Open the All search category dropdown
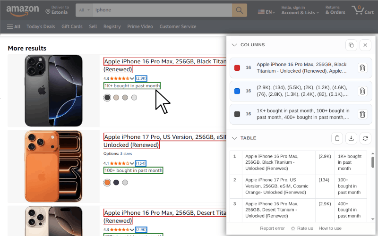The height and width of the screenshot is (236, 378). pyautogui.click(x=84, y=10)
